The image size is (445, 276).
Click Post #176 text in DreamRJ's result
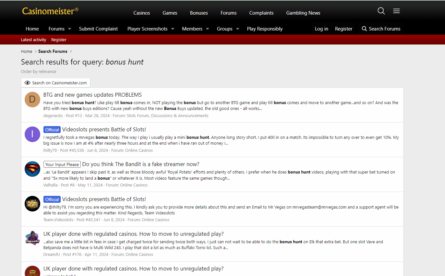coord(72,254)
